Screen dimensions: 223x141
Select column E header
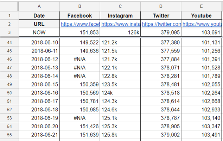tap(202, 6)
